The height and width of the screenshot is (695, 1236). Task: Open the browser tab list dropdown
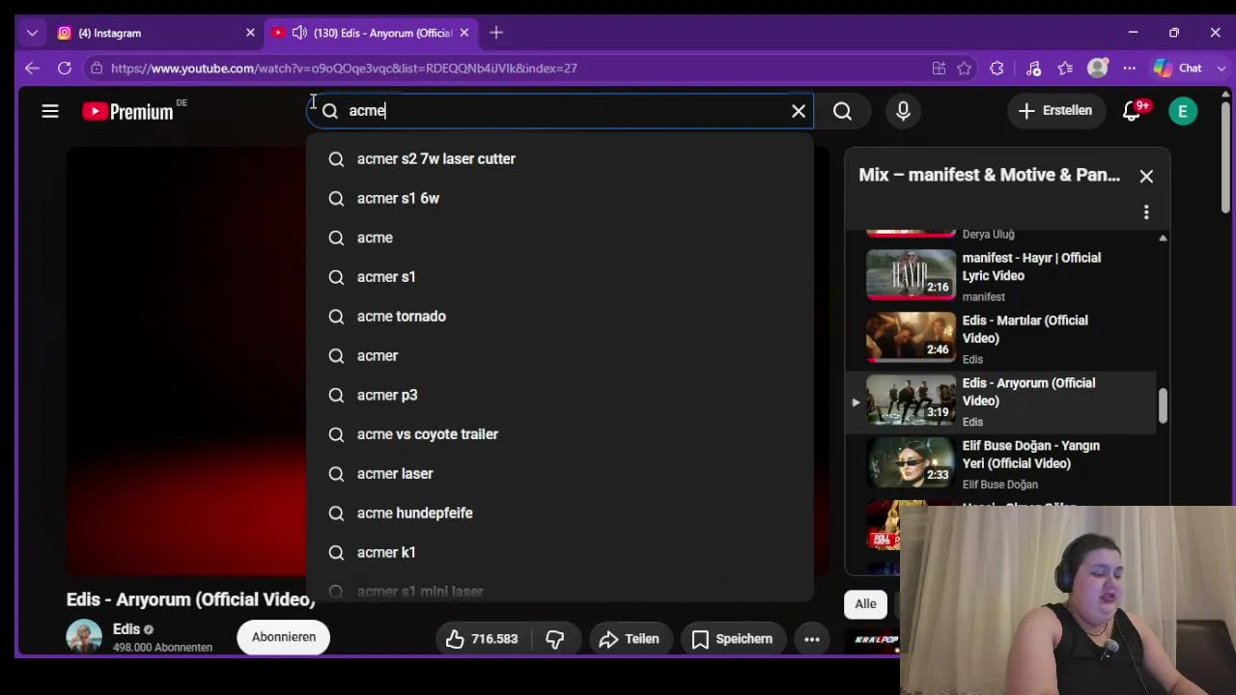(x=32, y=33)
